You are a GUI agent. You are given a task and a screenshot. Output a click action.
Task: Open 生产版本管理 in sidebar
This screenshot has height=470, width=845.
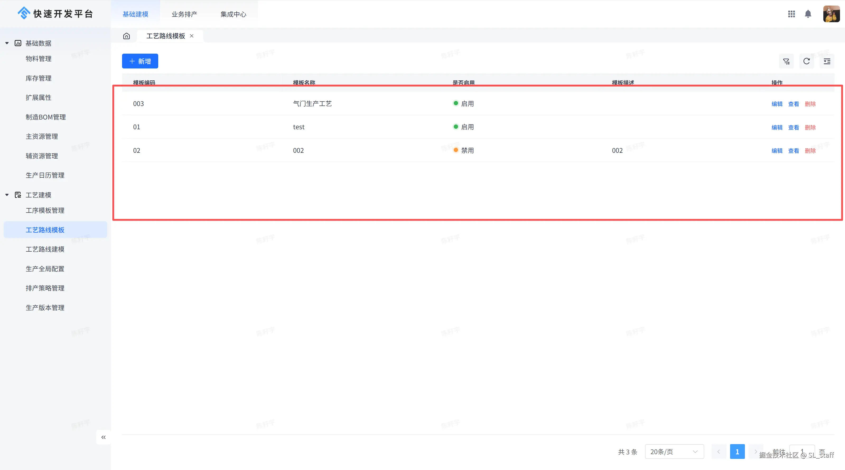45,307
